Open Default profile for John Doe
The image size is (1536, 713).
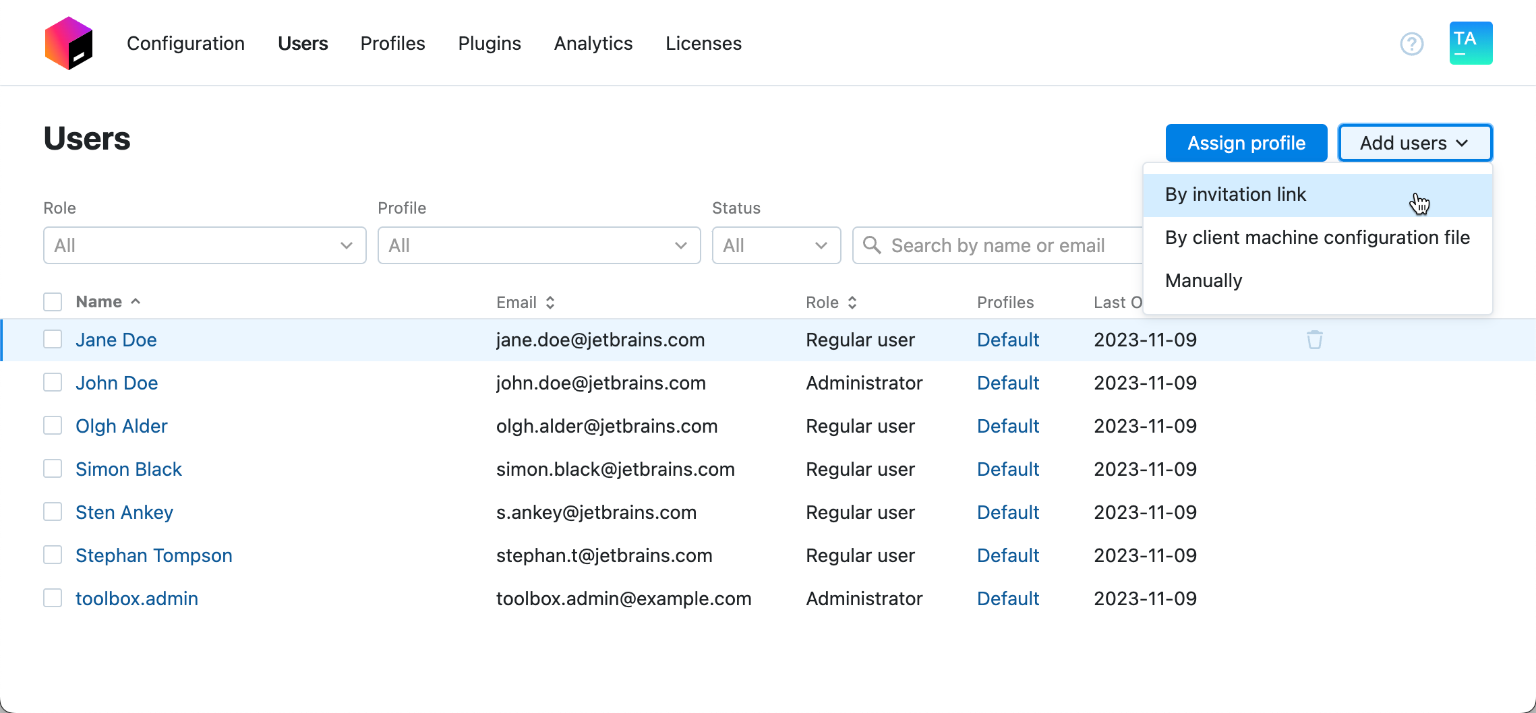tap(1008, 383)
